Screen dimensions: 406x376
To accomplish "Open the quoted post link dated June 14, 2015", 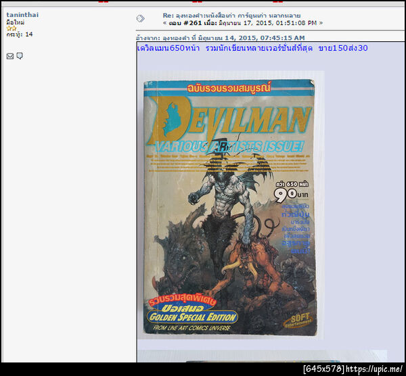I will tap(221, 38).
